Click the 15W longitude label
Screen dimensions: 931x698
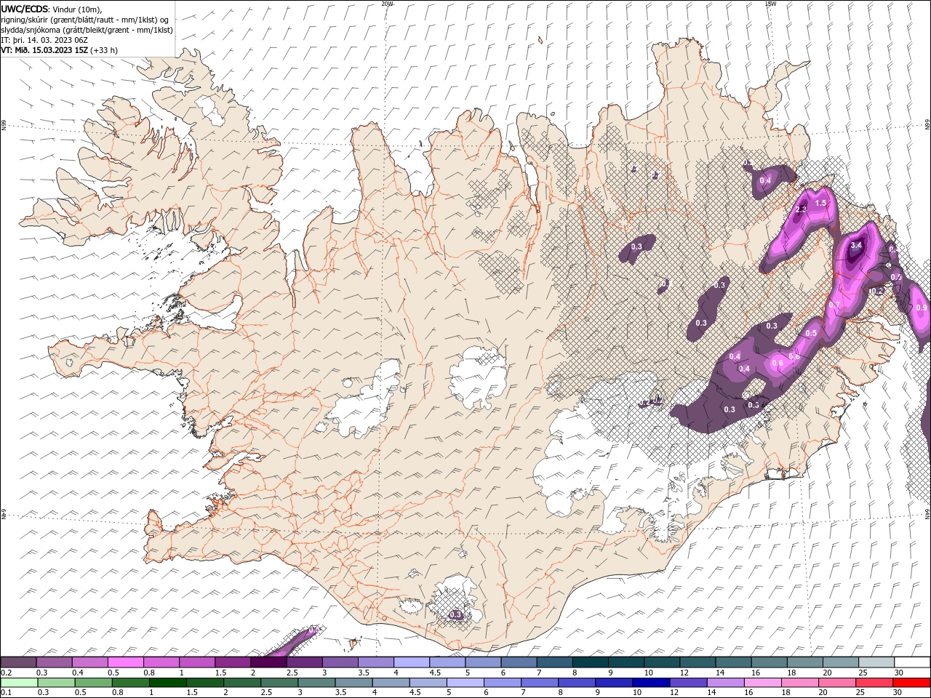pos(770,4)
